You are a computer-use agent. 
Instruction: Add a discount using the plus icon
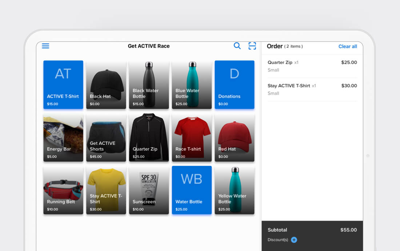[x=294, y=240]
